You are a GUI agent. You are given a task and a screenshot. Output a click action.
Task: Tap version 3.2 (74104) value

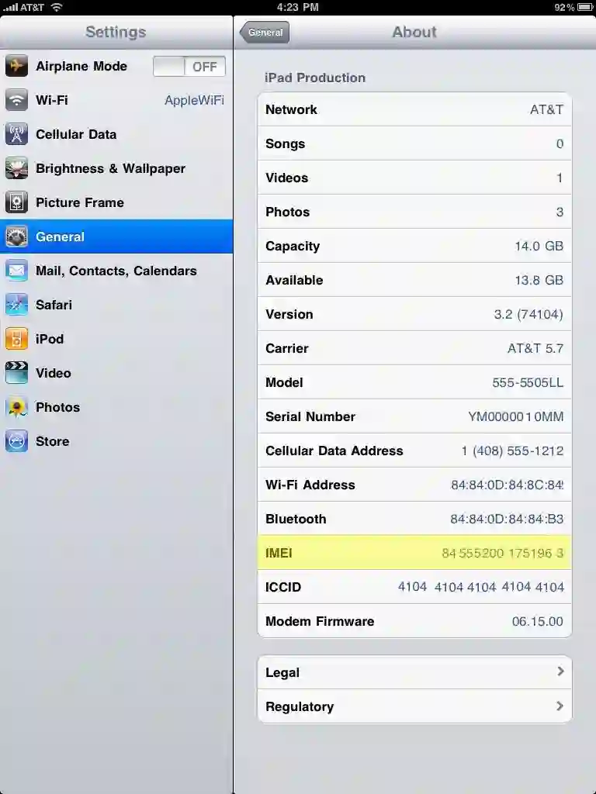coord(528,315)
